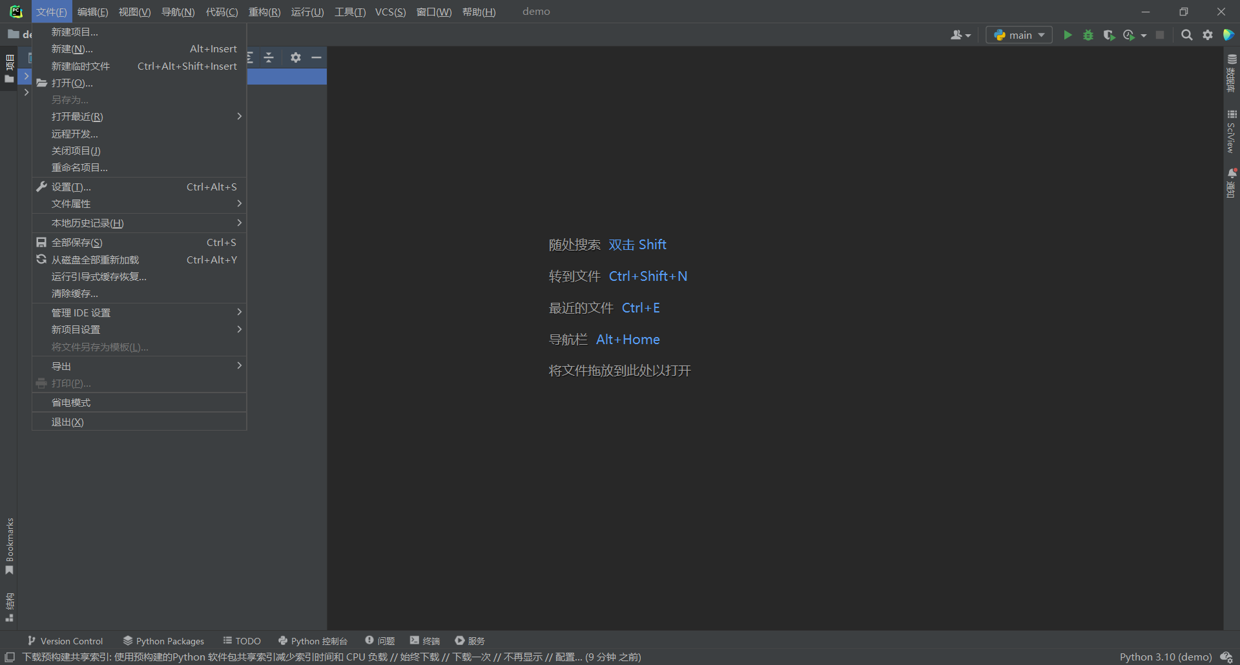Open IDE settings gear in toolbar
1240x665 pixels.
[1207, 35]
